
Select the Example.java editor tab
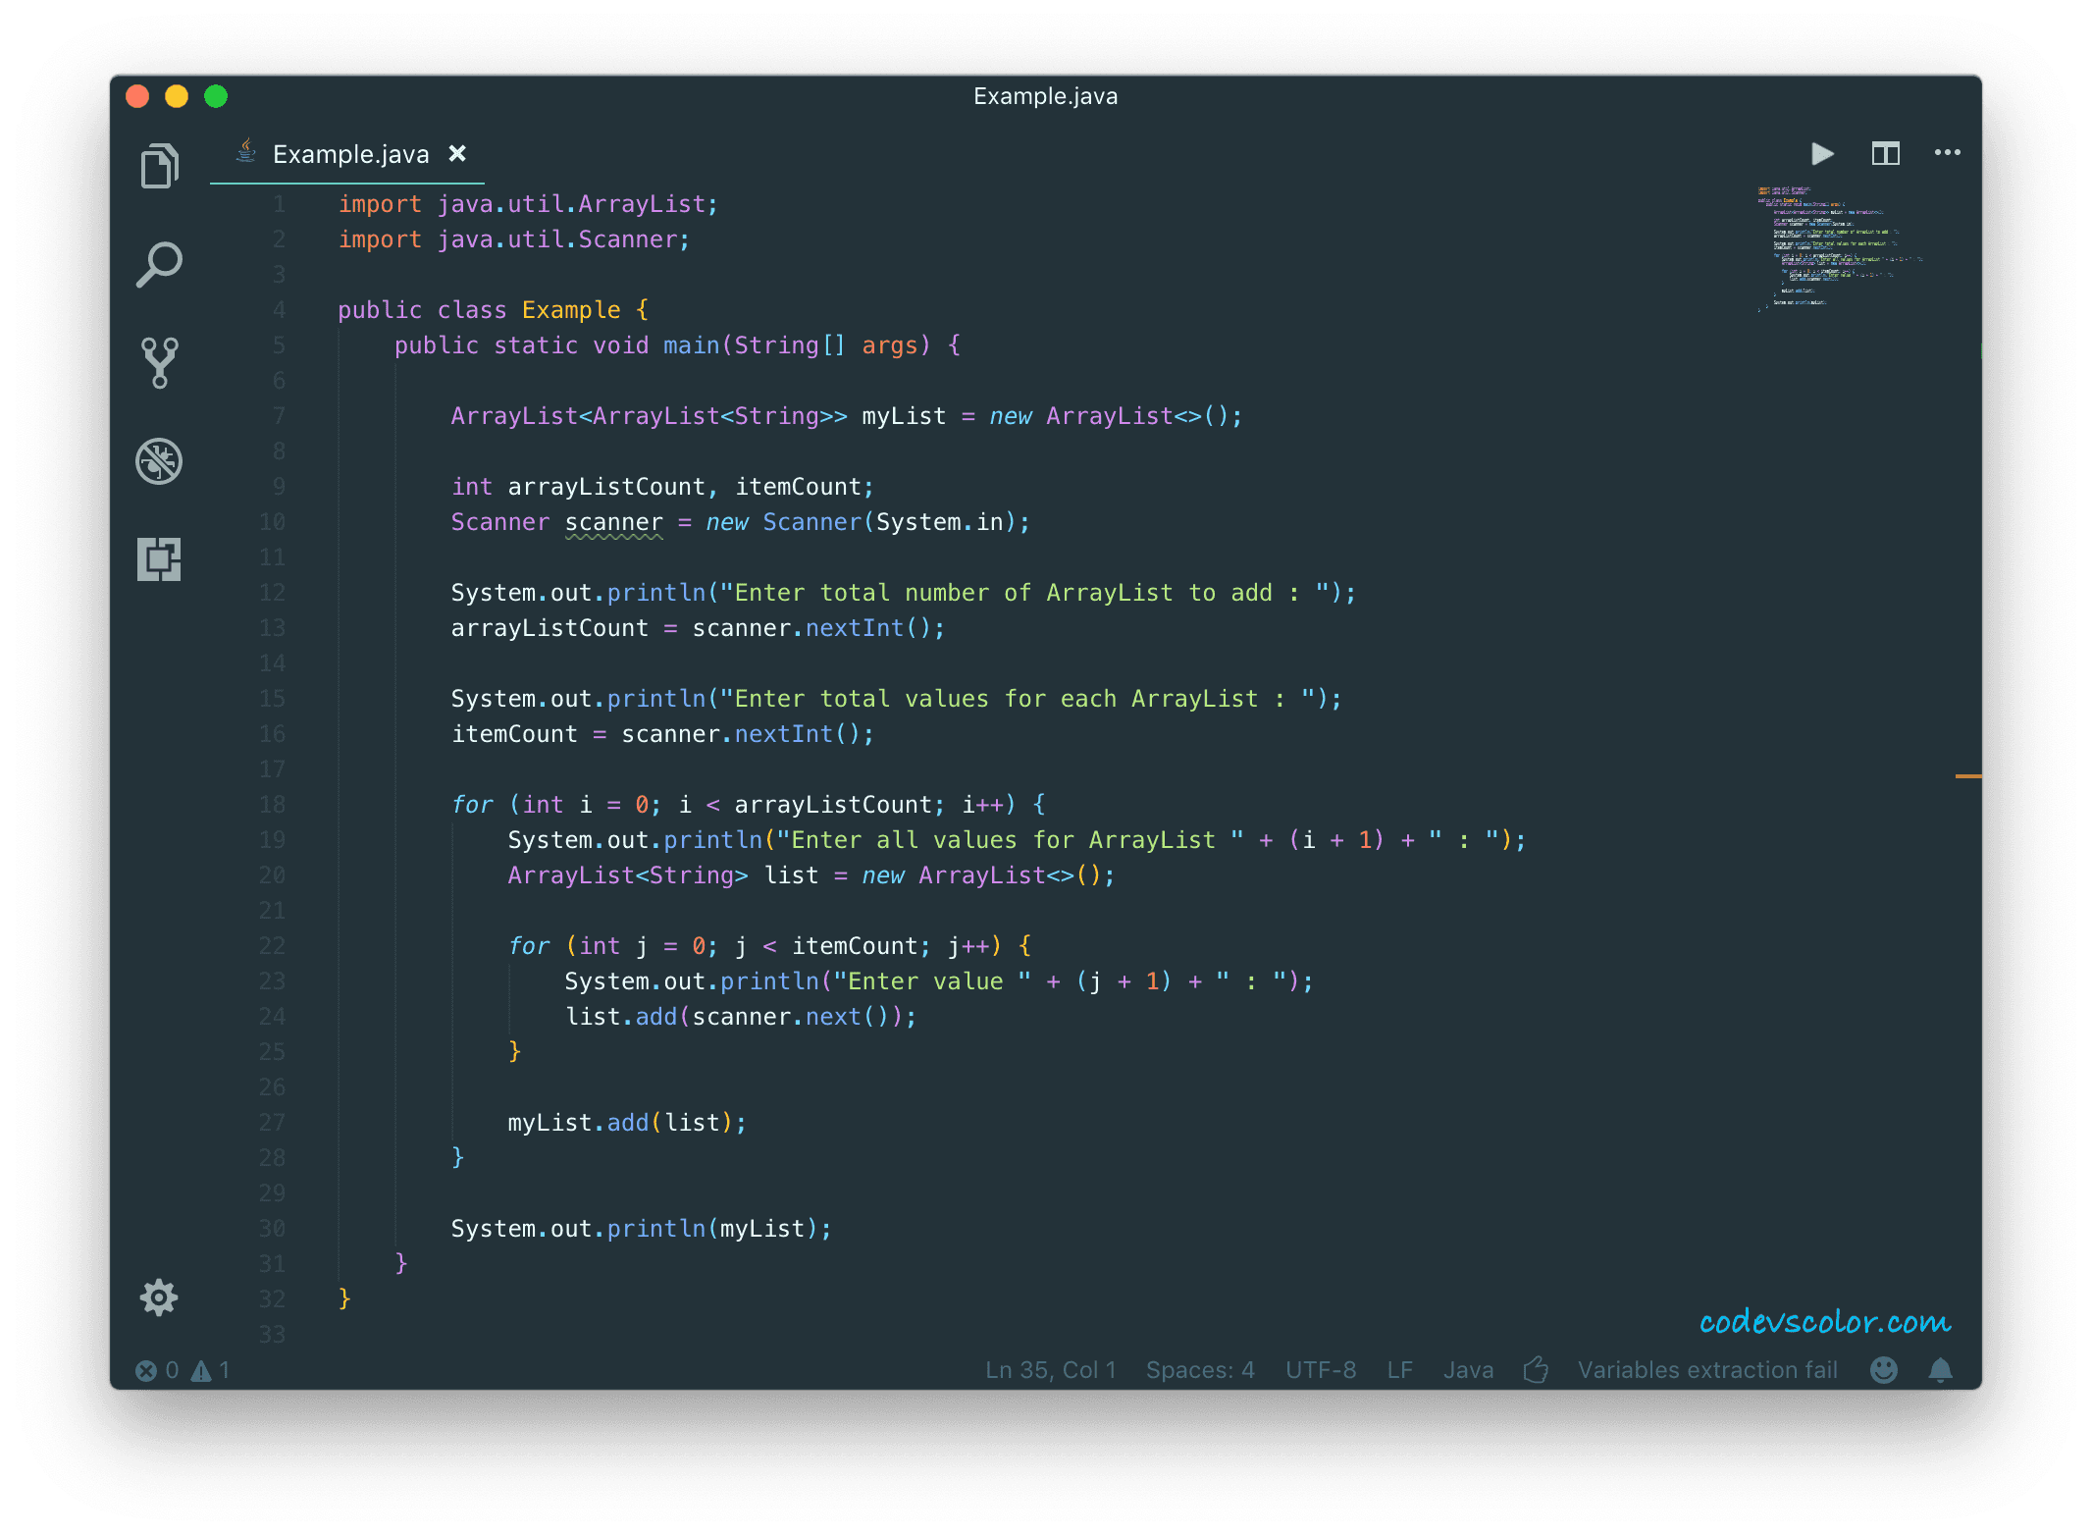coord(348,154)
